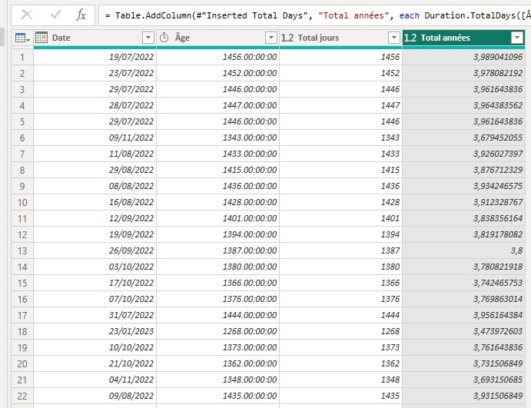This screenshot has width=531, height=408.
Task: Select Total années cell 3,742465753
Action: click(x=463, y=283)
